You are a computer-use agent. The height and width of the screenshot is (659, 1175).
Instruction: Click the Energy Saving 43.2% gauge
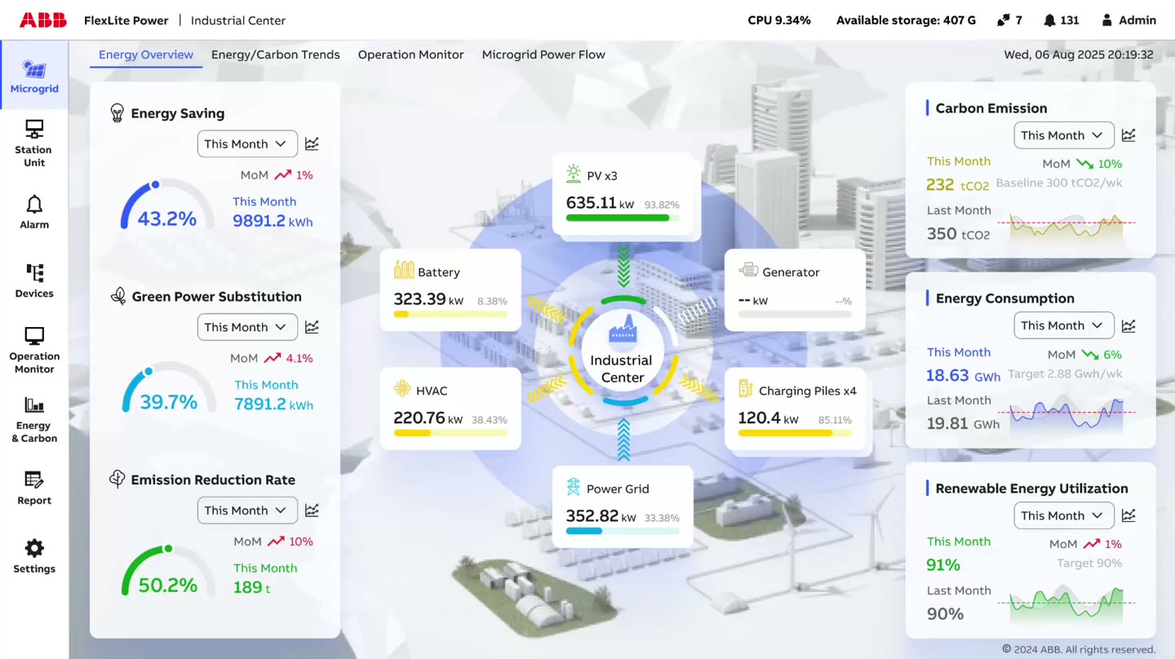point(167,206)
